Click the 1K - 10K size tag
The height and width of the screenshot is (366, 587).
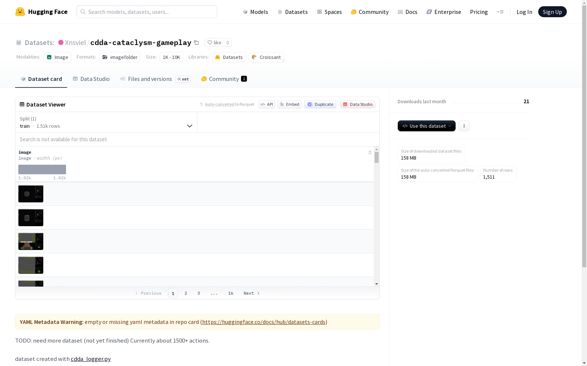[x=171, y=57]
